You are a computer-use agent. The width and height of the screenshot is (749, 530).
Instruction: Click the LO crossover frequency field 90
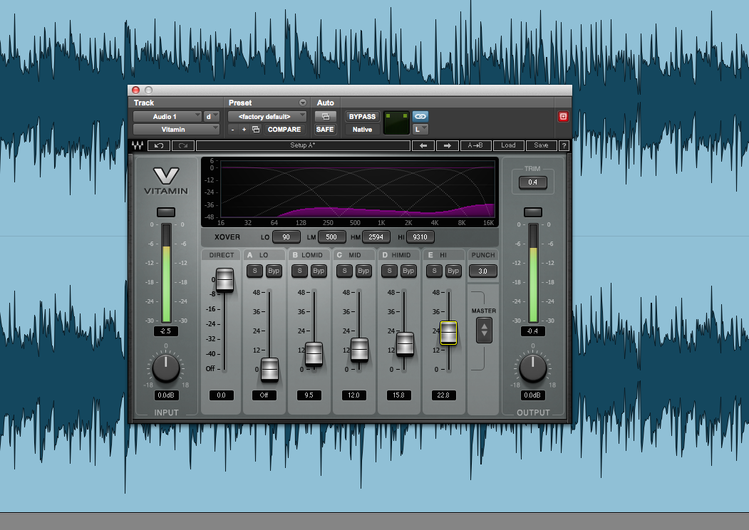(286, 237)
